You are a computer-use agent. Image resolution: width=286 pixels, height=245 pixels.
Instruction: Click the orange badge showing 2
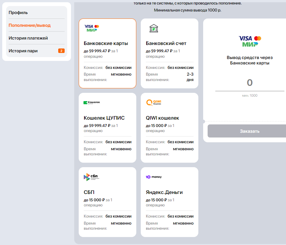(61, 51)
